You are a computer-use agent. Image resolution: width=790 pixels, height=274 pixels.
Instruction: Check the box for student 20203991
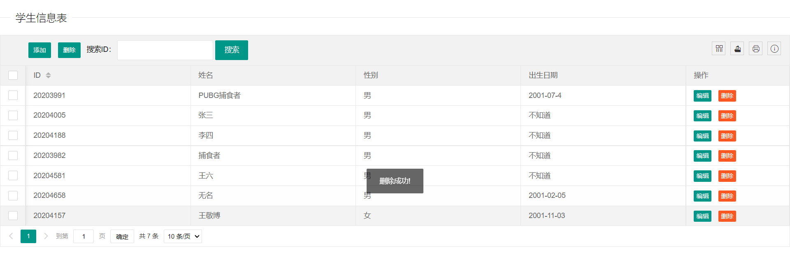13,95
